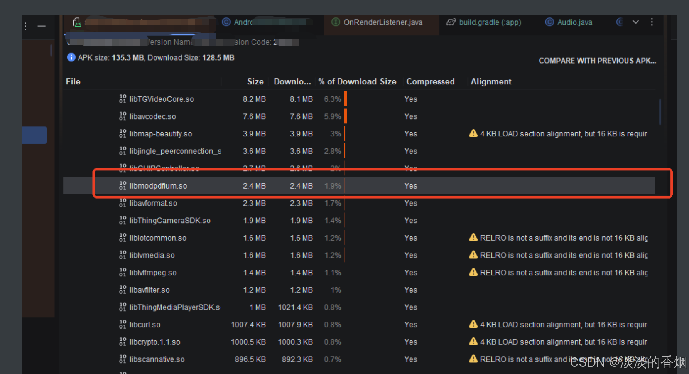Click the Download Size 128.5 MB text
The height and width of the screenshot is (374, 689).
[191, 58]
